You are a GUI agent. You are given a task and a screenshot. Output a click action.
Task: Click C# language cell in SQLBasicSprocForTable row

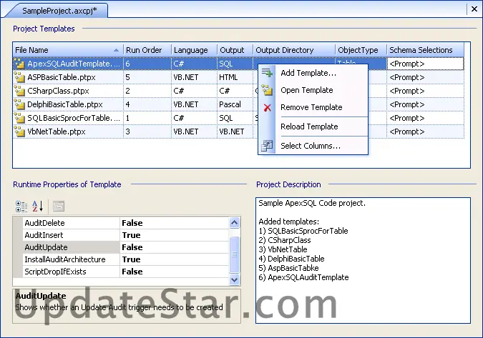[194, 118]
